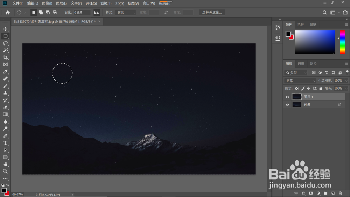Image resolution: width=350 pixels, height=197 pixels.
Task: Create a new layer with the new-layer icon
Action: [333, 193]
